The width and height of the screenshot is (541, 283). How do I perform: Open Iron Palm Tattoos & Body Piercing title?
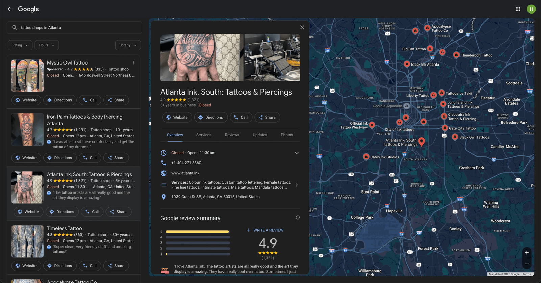pos(85,120)
